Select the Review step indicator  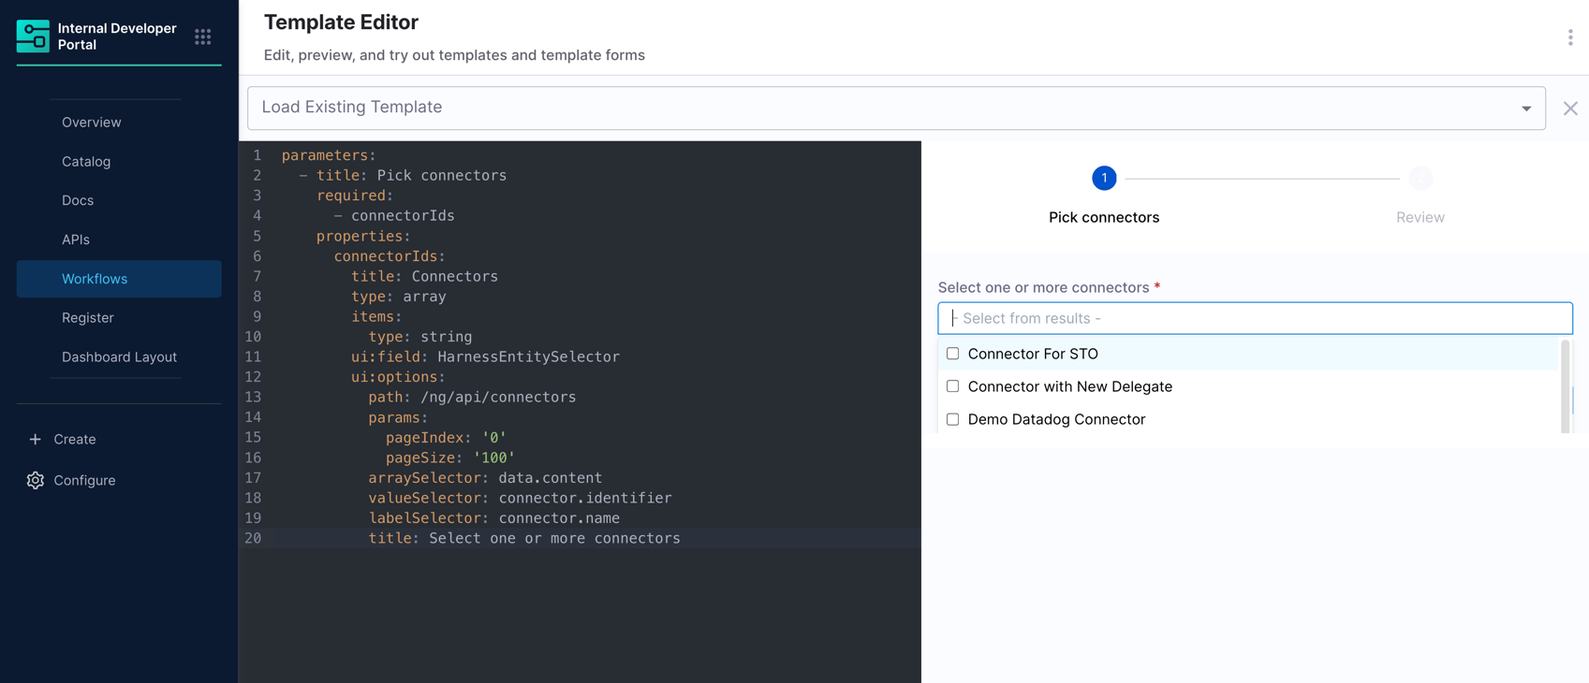click(1420, 178)
